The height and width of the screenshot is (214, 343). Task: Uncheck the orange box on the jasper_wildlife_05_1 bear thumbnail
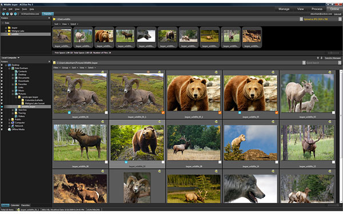coord(220,112)
